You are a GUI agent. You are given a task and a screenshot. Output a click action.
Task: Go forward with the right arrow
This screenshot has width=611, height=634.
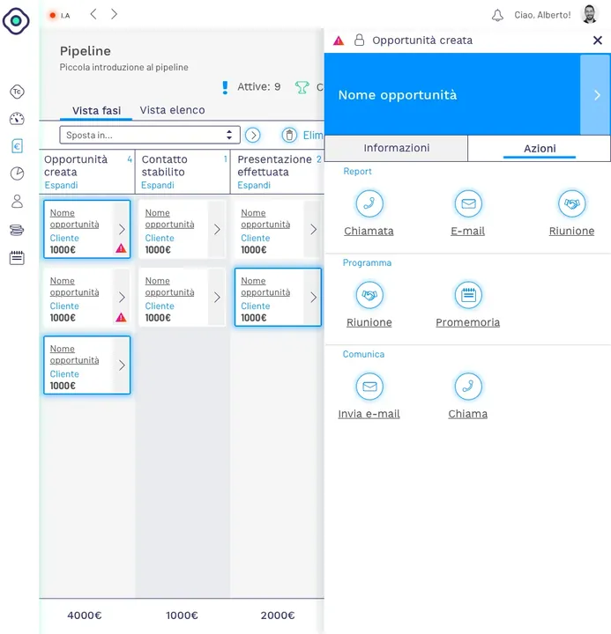tap(115, 15)
